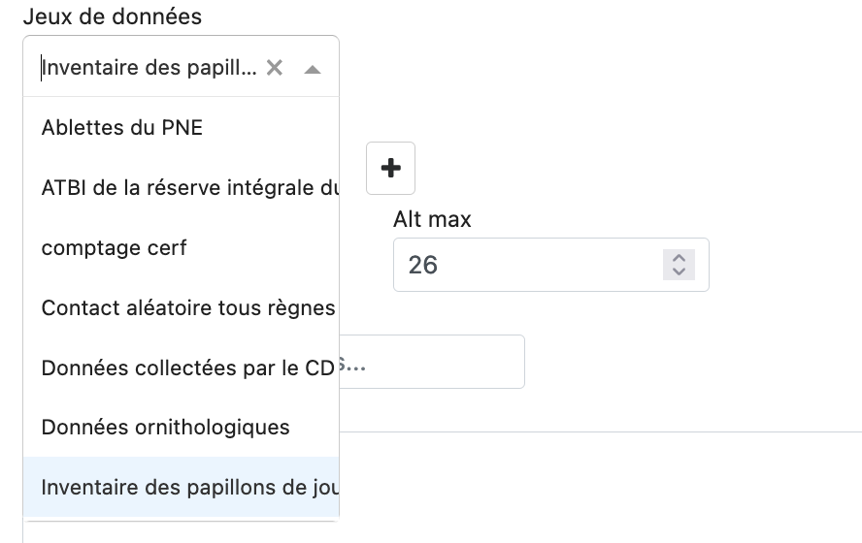Screen dimensions: 862x543
Task: Clear the selected Inventaire des papillons dataset
Action: click(x=275, y=68)
